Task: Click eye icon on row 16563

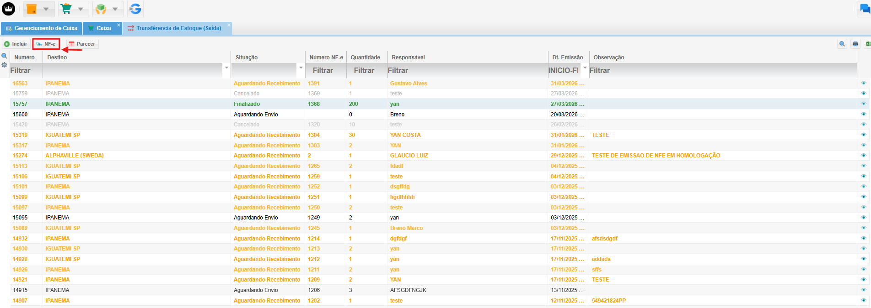Action: point(864,84)
